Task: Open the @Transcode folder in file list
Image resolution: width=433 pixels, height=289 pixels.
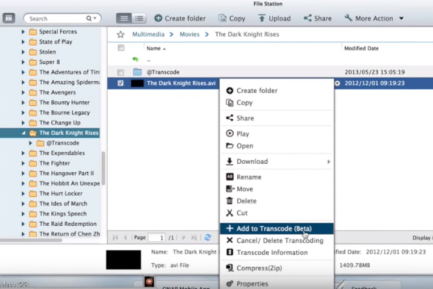Action: pos(163,72)
